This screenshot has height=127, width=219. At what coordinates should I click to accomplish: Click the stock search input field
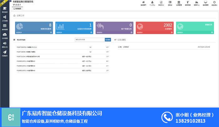(x=90, y=40)
